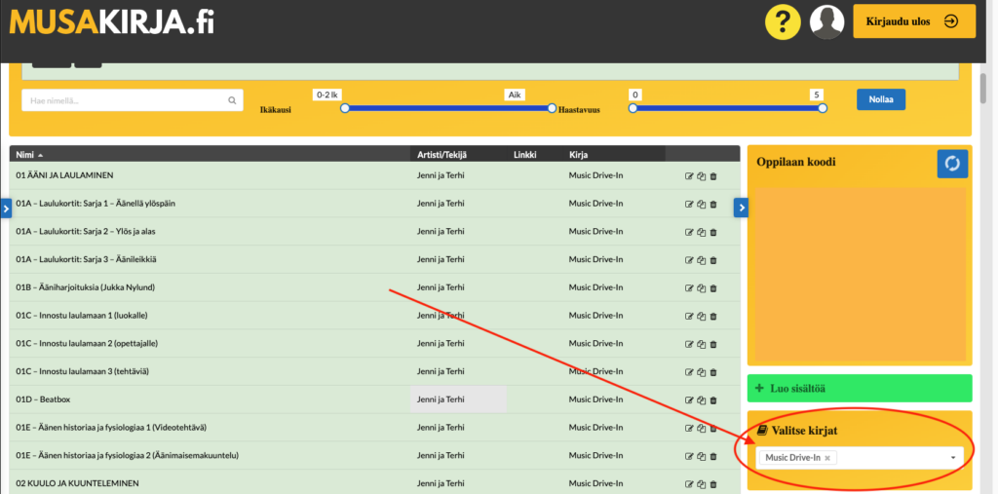Click the Artisti/Tekijä column header
This screenshot has width=998, height=494.
pos(442,154)
